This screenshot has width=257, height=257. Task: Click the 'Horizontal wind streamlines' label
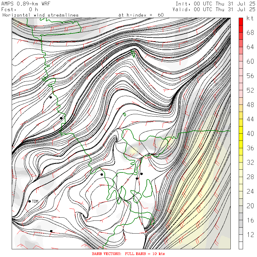pyautogui.click(x=41, y=15)
